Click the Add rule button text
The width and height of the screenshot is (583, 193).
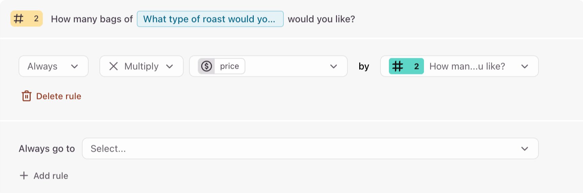[x=51, y=175]
